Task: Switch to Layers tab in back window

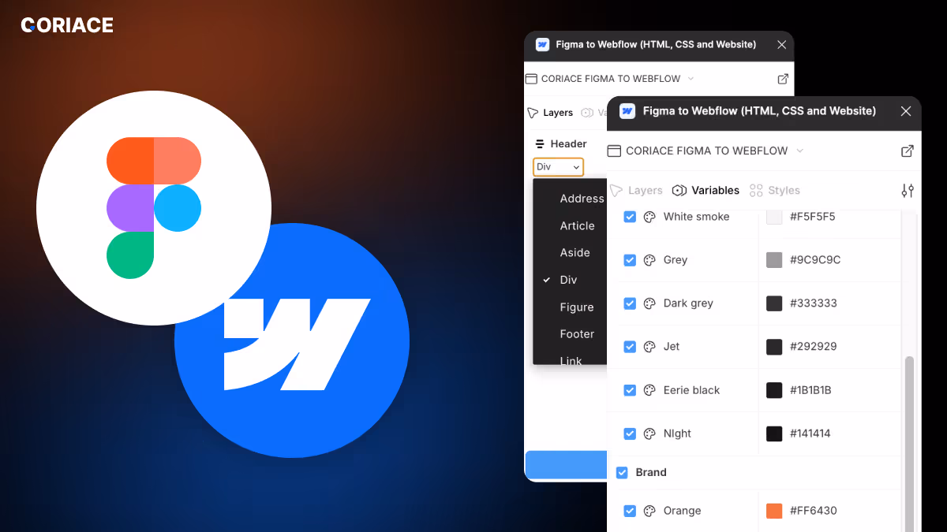Action: click(x=550, y=113)
